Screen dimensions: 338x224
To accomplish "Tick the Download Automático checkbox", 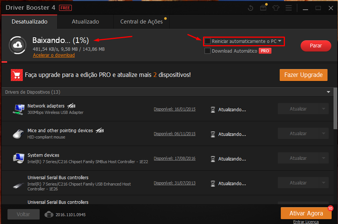I will 208,51.
